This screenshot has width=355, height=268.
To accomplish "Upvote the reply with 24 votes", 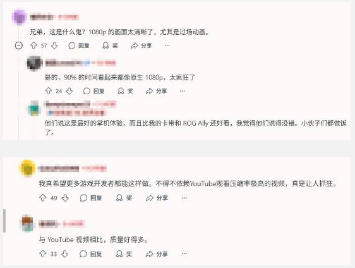I will coord(49,91).
